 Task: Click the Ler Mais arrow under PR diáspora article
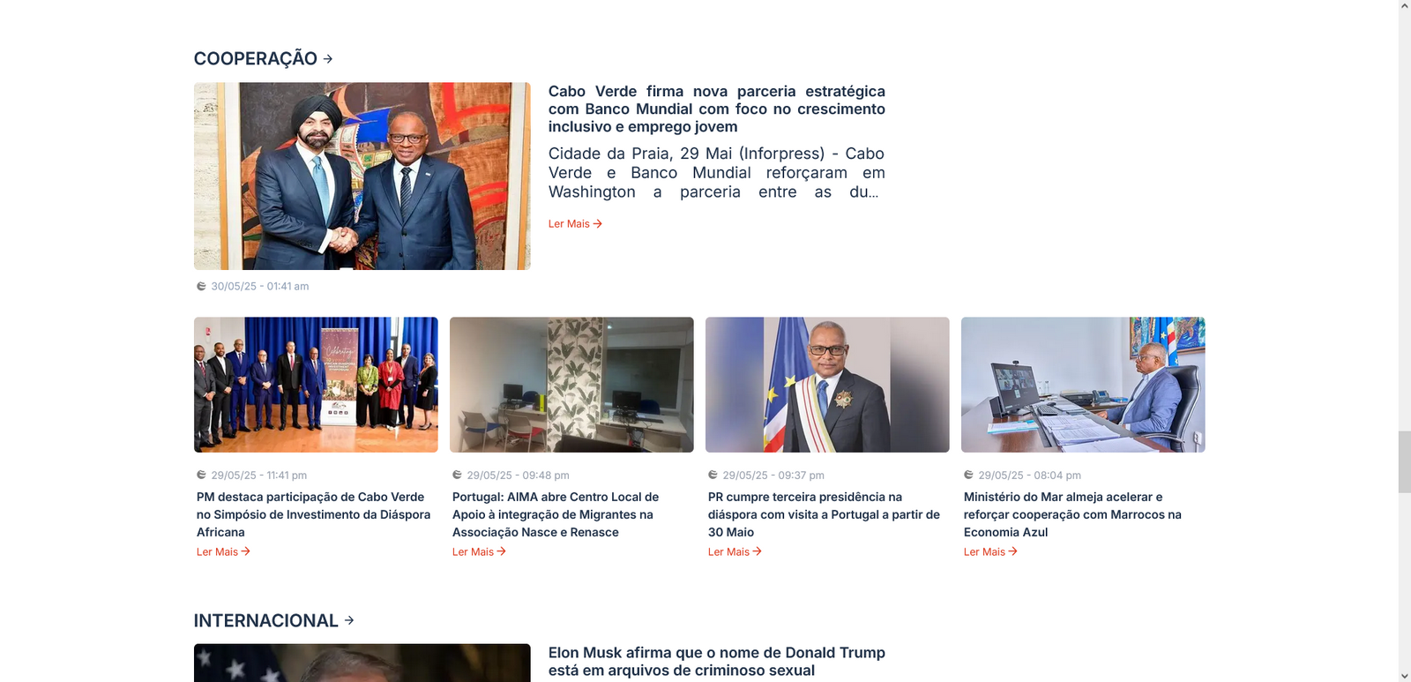coord(758,551)
